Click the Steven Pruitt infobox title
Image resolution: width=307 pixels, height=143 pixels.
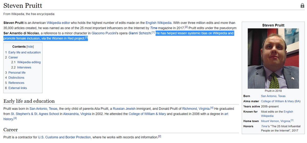[273, 25]
